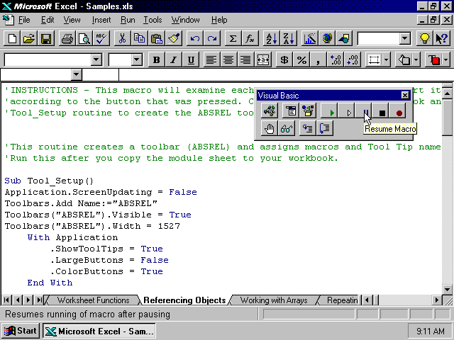Click Microsoft Excel taskbar button
454x340 pixels.
pyautogui.click(x=99, y=331)
